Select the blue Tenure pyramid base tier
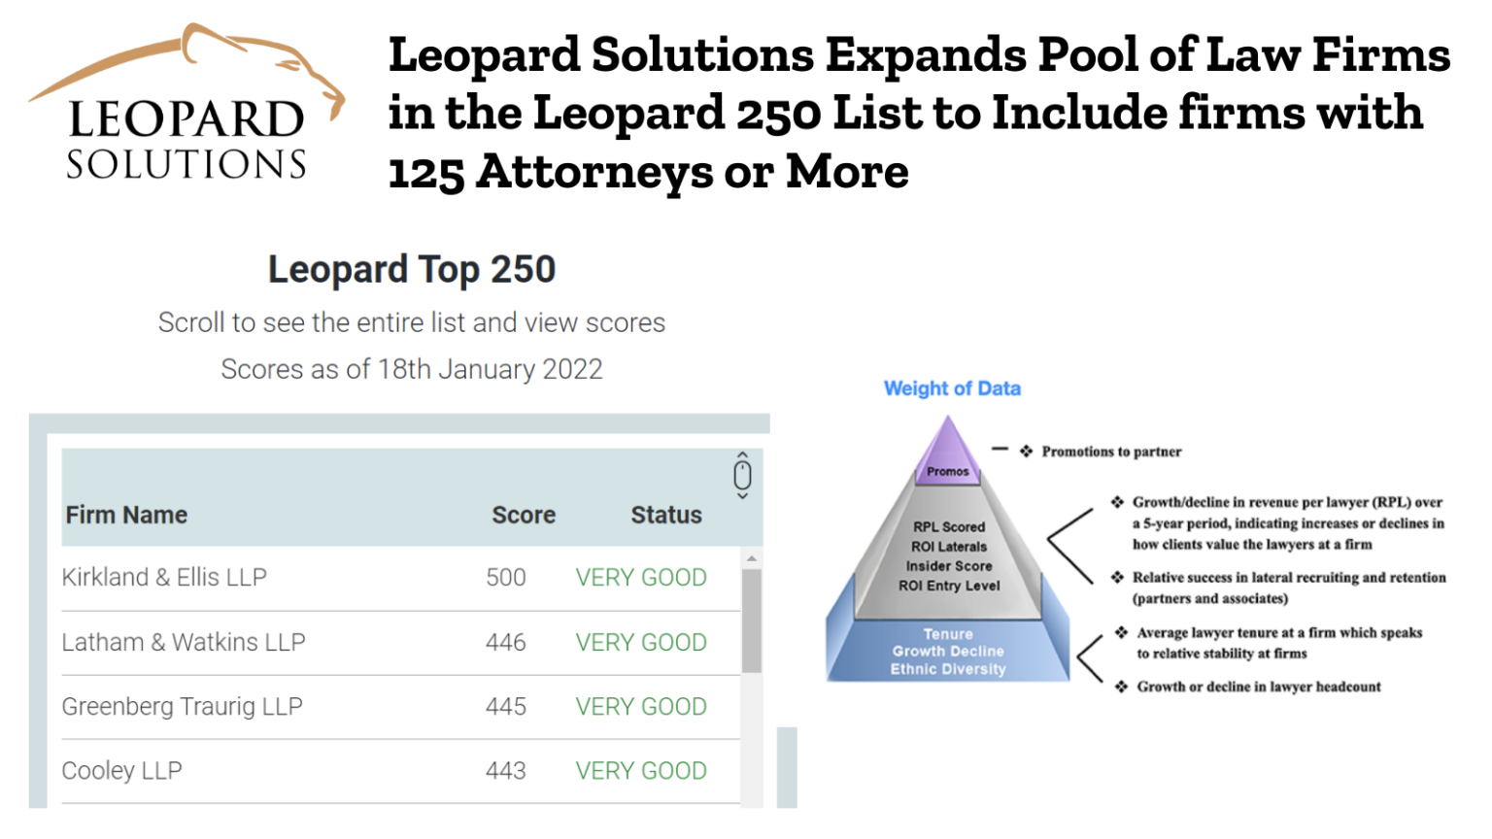The height and width of the screenshot is (839, 1492). coord(947,651)
